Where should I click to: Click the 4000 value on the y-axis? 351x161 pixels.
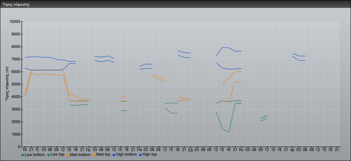coord(16,97)
